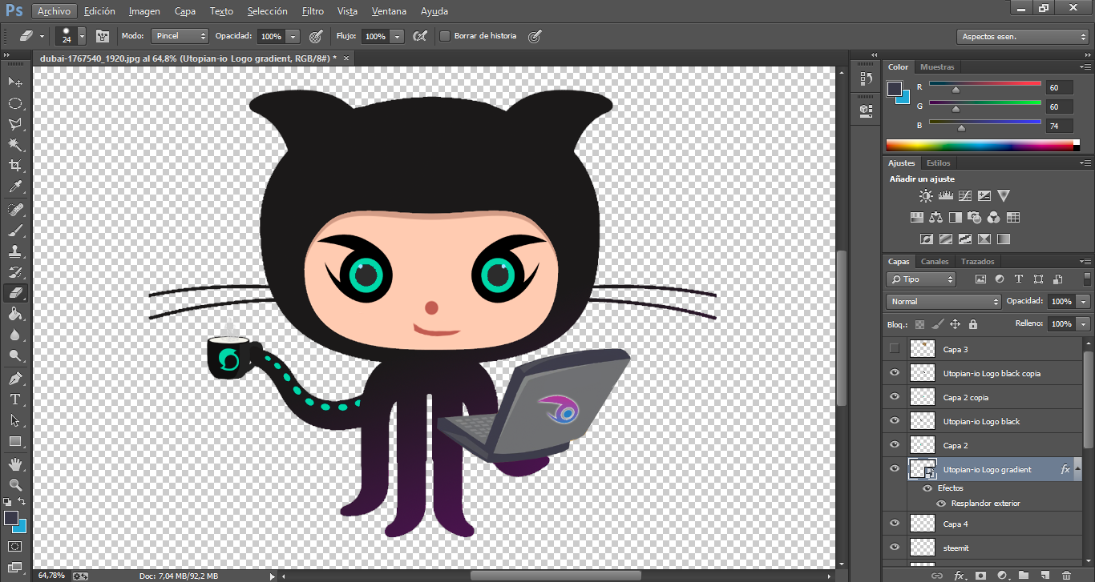Viewport: 1095px width, 582px height.
Task: Hide the steemit layer
Action: pyautogui.click(x=895, y=548)
